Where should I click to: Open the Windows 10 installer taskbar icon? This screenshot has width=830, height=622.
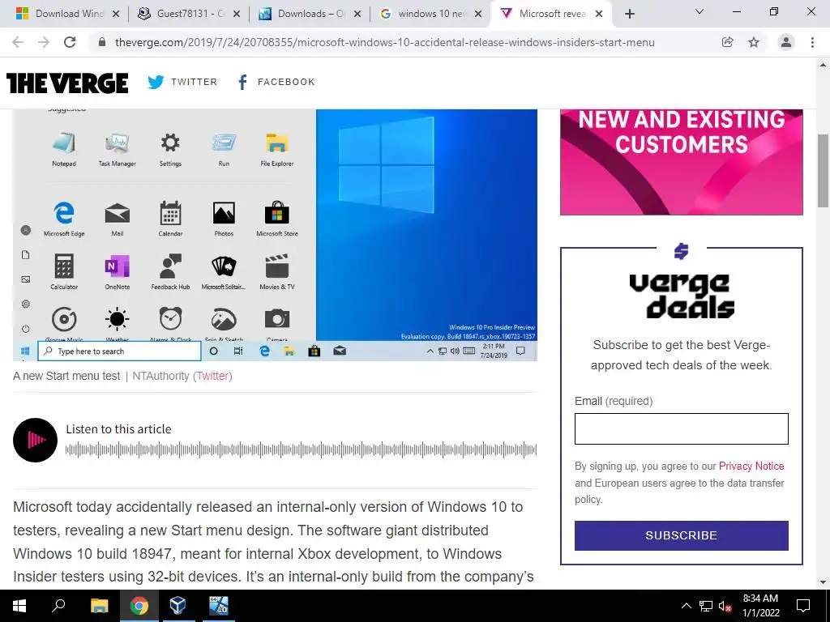point(218,606)
